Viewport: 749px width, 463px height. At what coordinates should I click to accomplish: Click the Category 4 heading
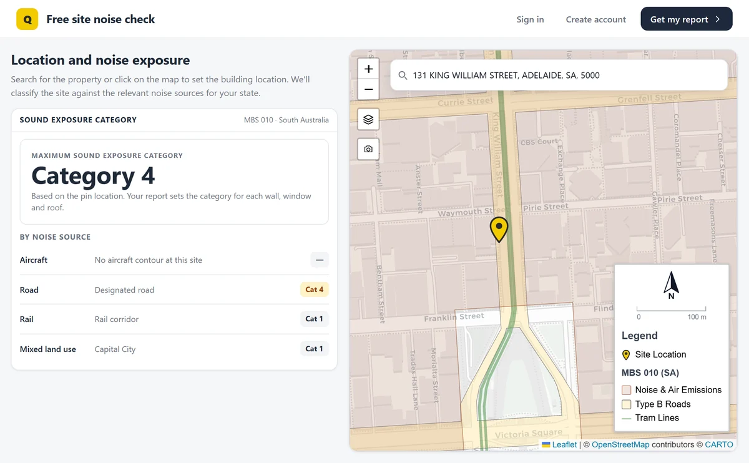tap(93, 176)
